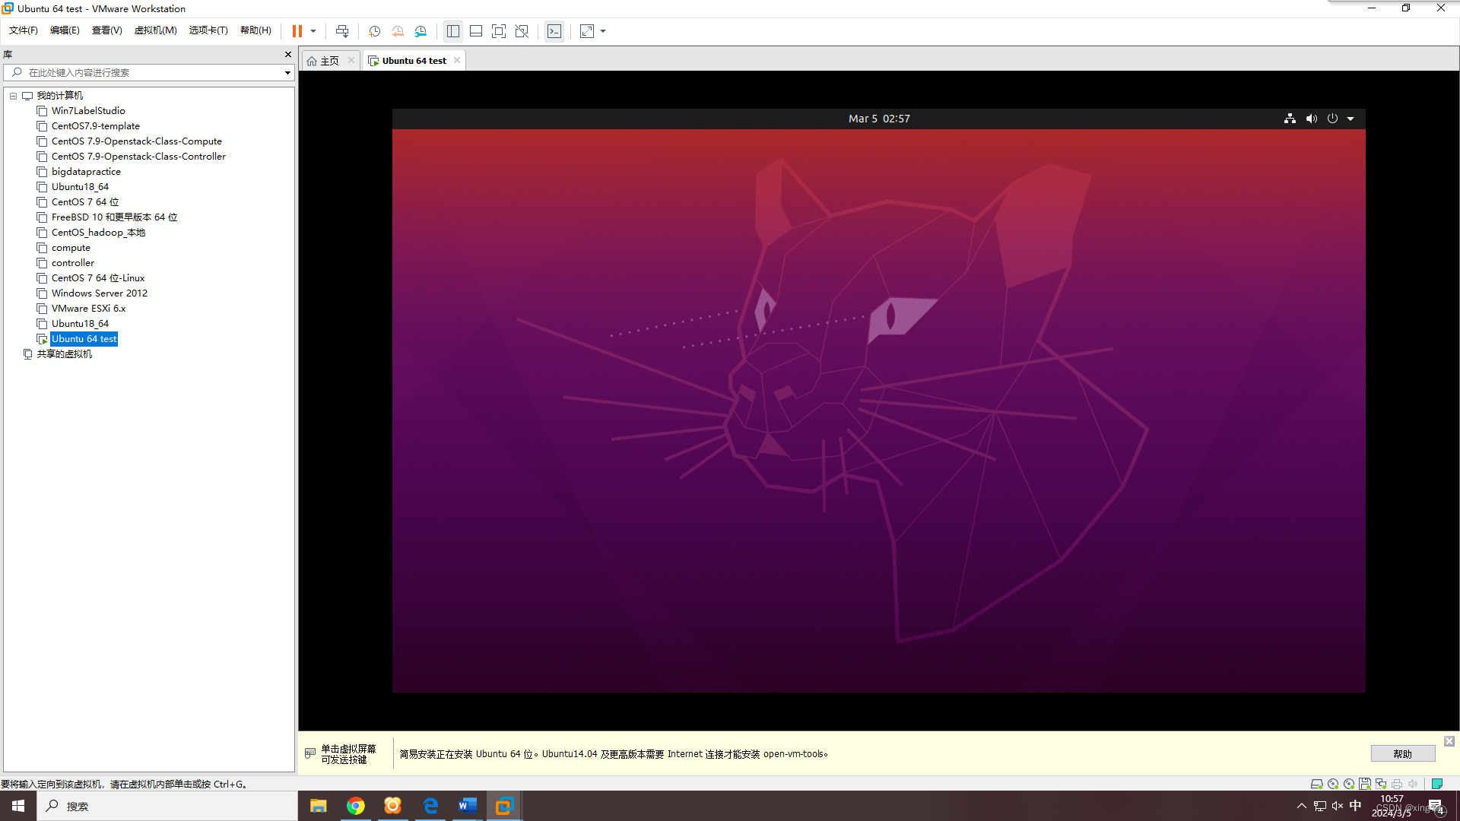Open the 虚拟机(M) menu
The width and height of the screenshot is (1460, 821).
tap(155, 30)
